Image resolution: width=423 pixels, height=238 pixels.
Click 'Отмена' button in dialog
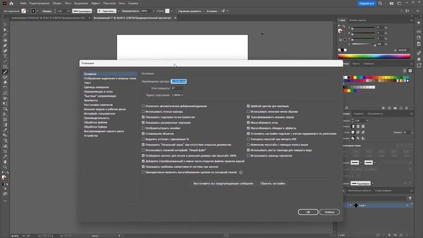coord(329,212)
